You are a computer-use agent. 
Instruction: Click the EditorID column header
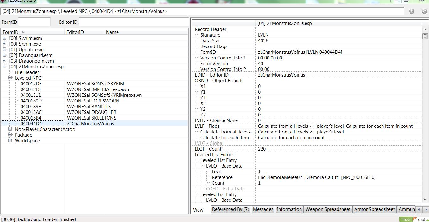coord(75,32)
